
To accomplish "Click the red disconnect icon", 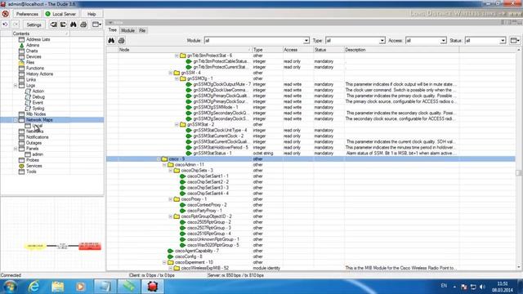I will [6, 14].
